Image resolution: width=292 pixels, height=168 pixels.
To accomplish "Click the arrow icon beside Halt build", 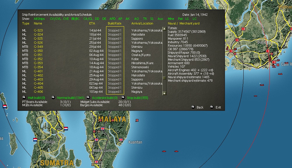I will [24, 97].
